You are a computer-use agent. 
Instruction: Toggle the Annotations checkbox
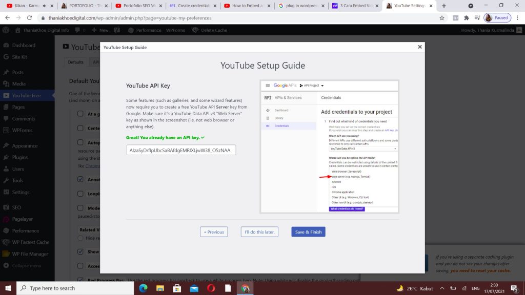tap(80, 179)
